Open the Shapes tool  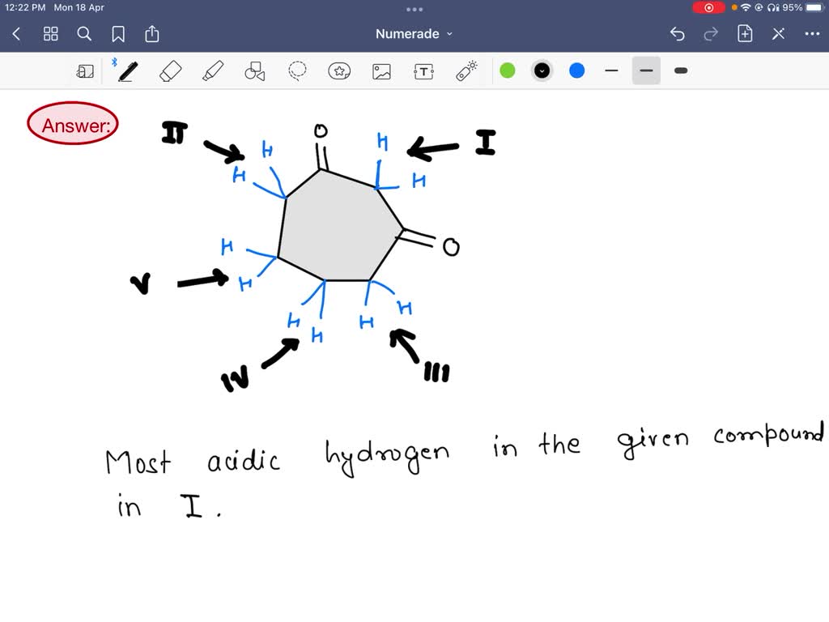pyautogui.click(x=254, y=70)
